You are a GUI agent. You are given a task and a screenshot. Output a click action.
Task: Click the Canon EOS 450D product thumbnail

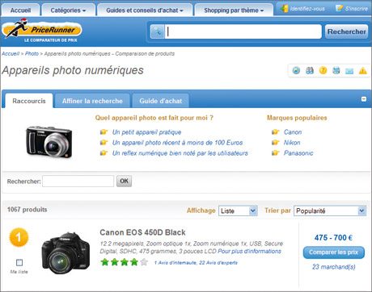(66, 253)
